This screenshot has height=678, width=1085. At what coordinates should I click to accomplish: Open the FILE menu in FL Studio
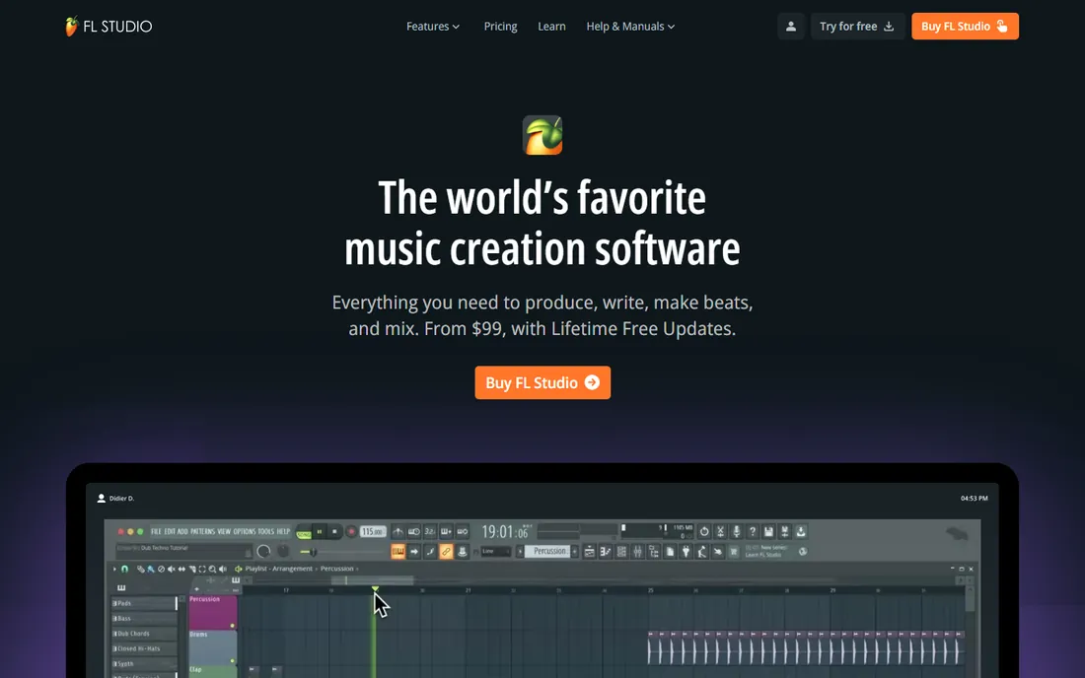(157, 531)
